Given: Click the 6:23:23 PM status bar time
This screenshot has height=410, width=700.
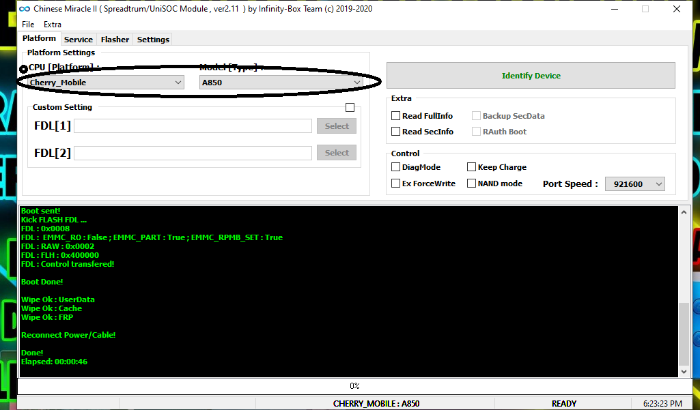Looking at the screenshot, I should coord(662,404).
